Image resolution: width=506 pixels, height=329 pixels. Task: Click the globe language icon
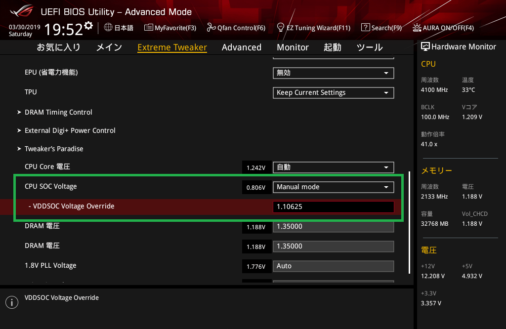108,28
